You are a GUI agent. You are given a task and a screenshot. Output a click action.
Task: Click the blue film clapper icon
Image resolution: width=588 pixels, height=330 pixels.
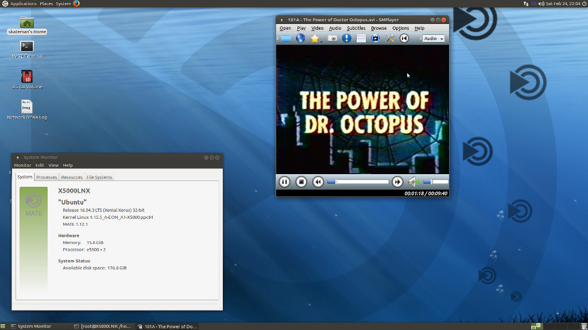tap(376, 38)
